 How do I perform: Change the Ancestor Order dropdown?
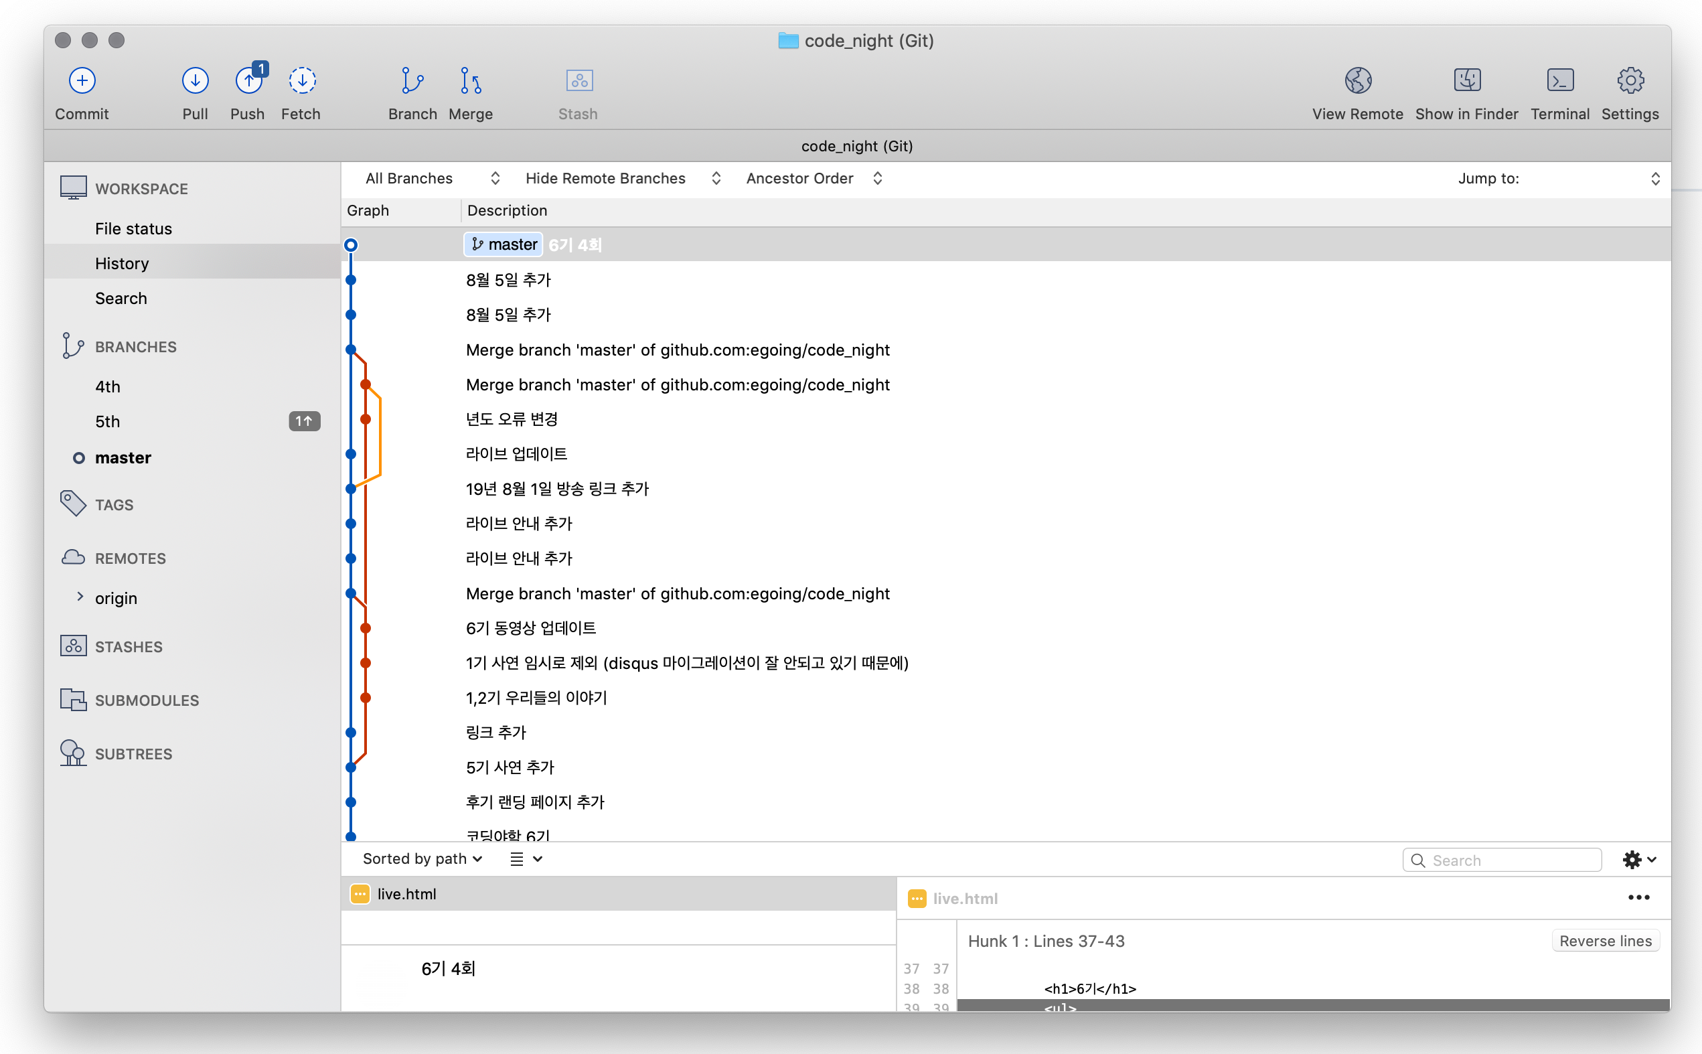pyautogui.click(x=814, y=178)
